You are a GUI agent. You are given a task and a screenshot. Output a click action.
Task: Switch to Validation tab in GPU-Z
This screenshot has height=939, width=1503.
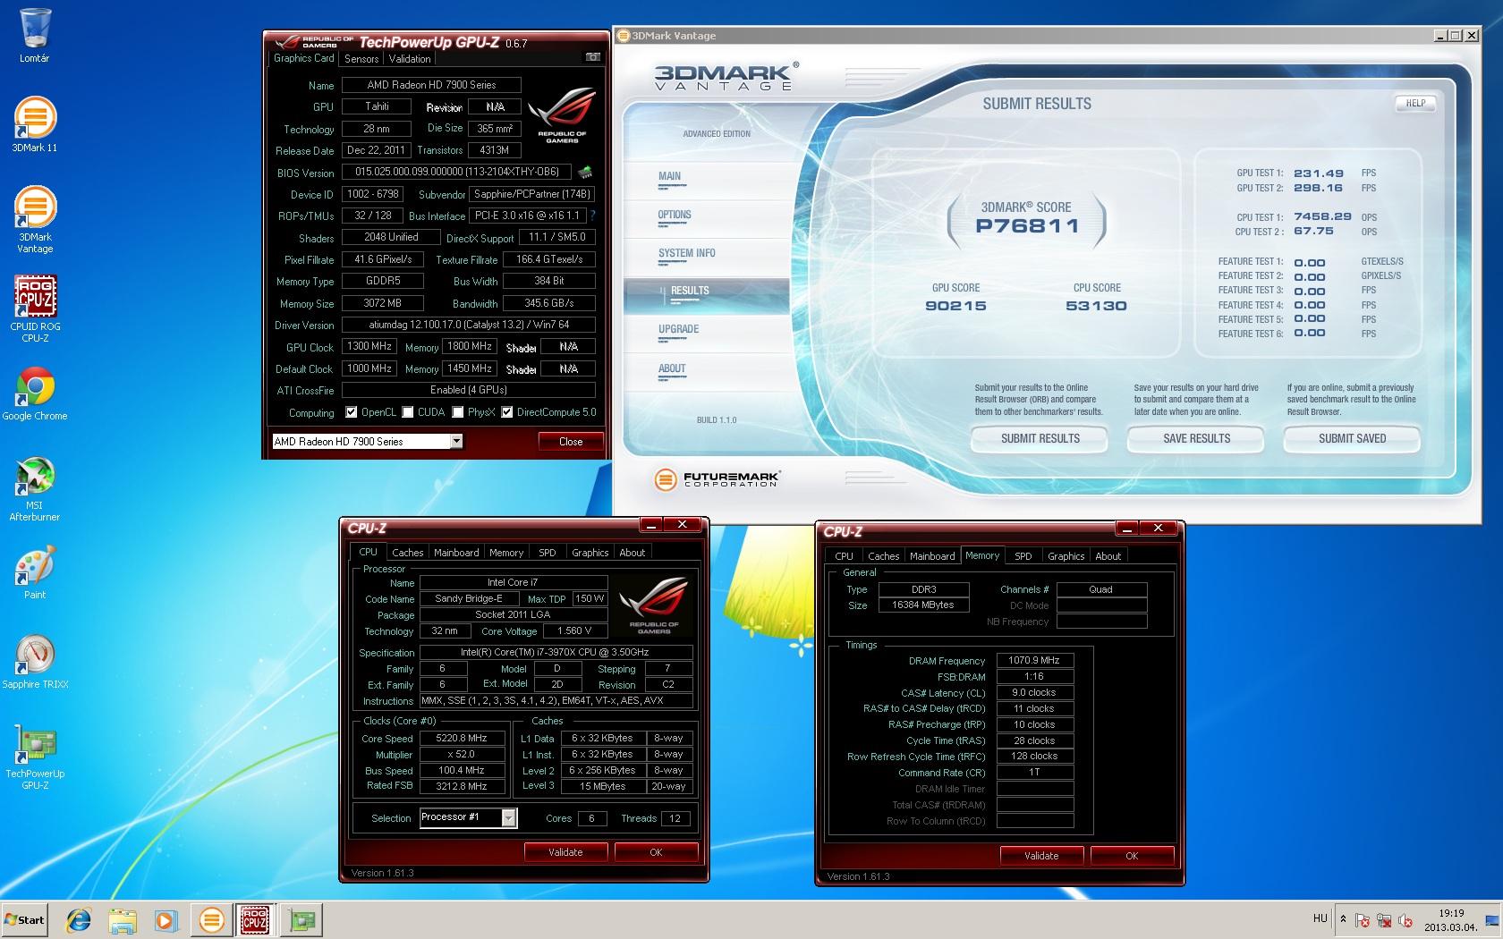[x=410, y=59]
